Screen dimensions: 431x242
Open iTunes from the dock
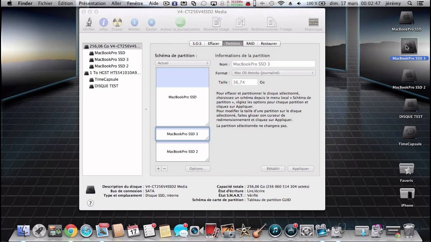coord(275,231)
